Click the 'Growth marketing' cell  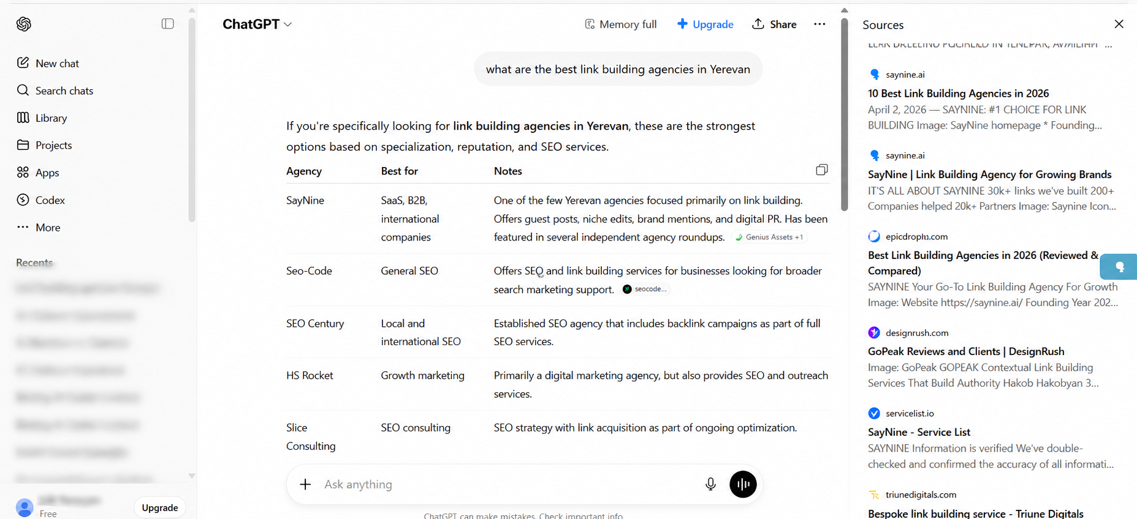422,375
